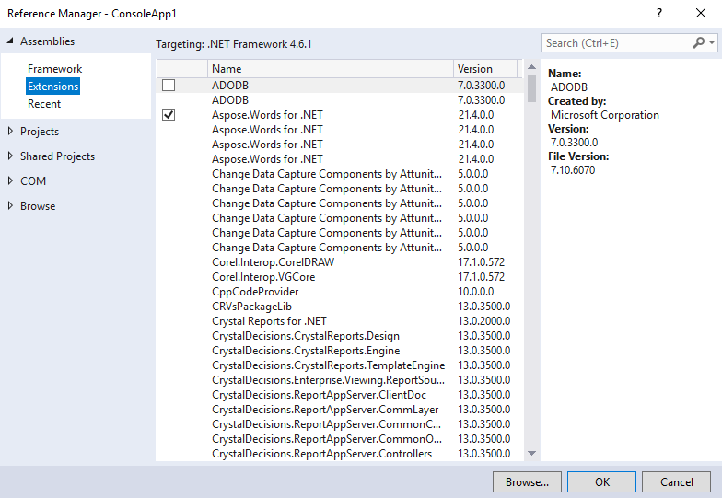This screenshot has height=498, width=722.
Task: Select the CRVsPackageLib row
Action: pyautogui.click(x=339, y=306)
